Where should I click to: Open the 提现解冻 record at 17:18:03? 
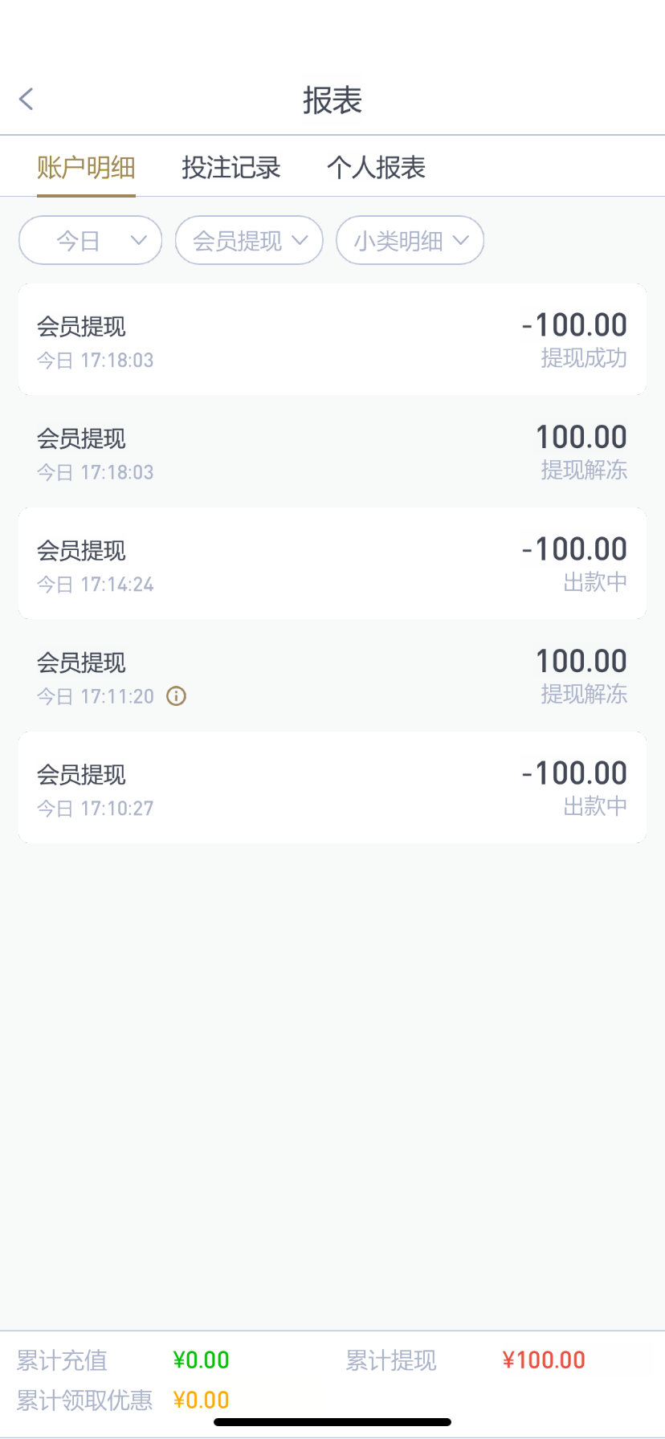pyautogui.click(x=332, y=451)
